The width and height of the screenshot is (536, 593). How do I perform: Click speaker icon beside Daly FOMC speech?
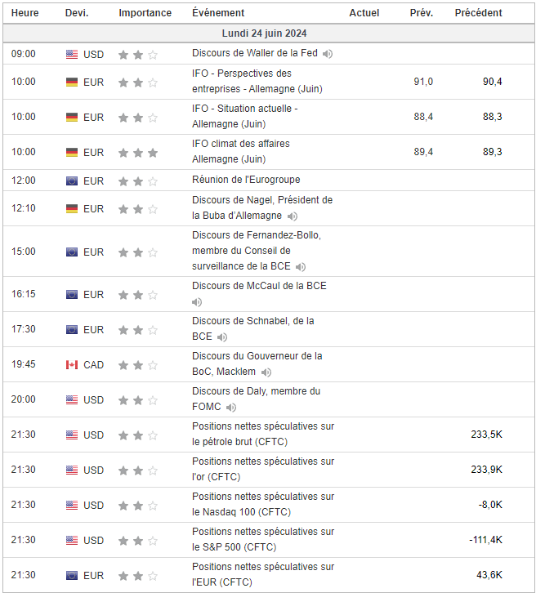(231, 408)
